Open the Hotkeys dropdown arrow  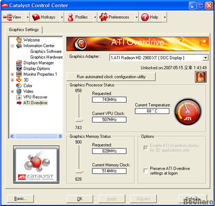coord(62,17)
